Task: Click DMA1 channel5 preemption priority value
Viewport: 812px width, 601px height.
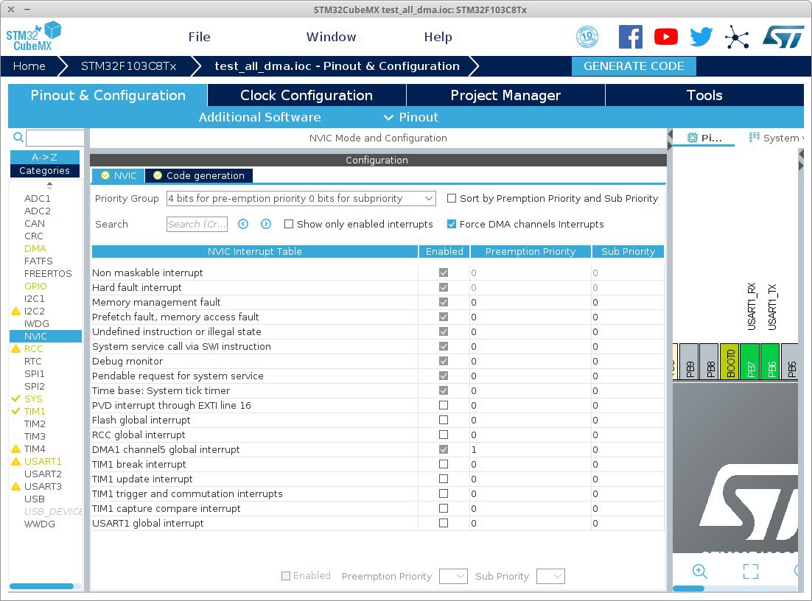Action: tap(531, 449)
